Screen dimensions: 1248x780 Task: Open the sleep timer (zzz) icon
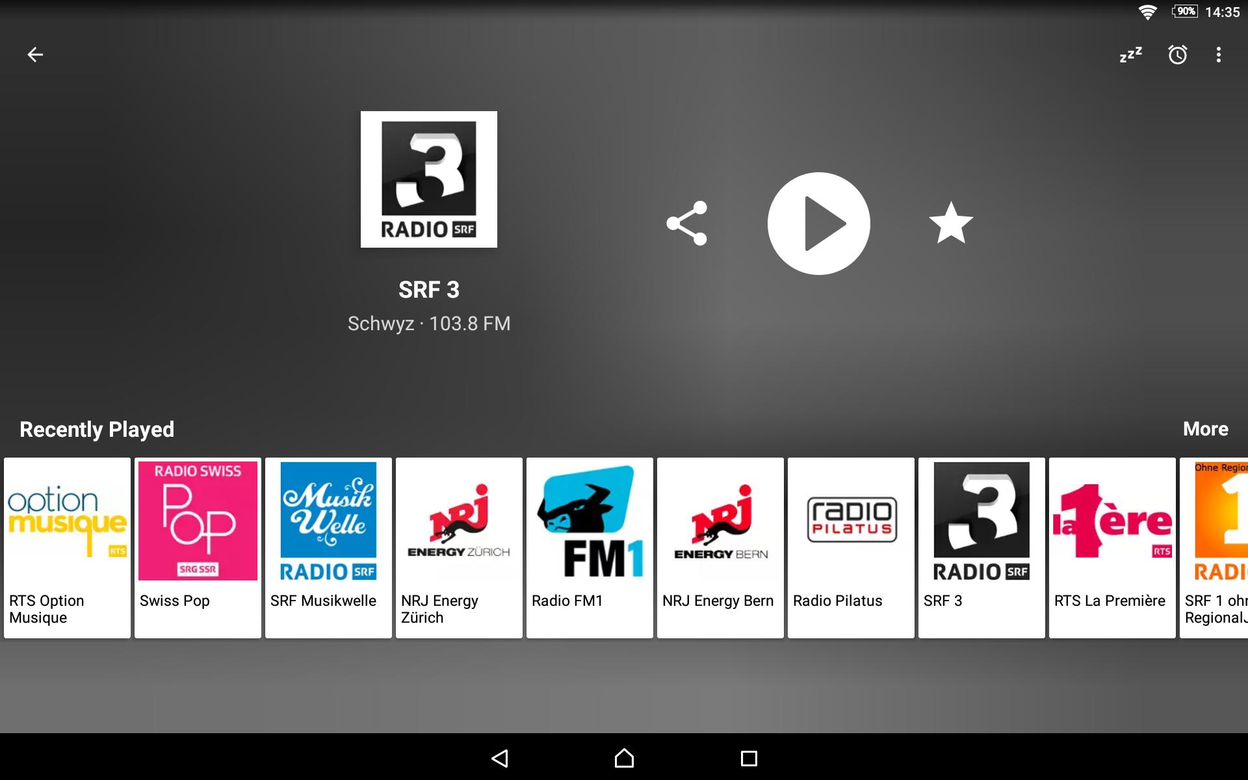pos(1131,55)
